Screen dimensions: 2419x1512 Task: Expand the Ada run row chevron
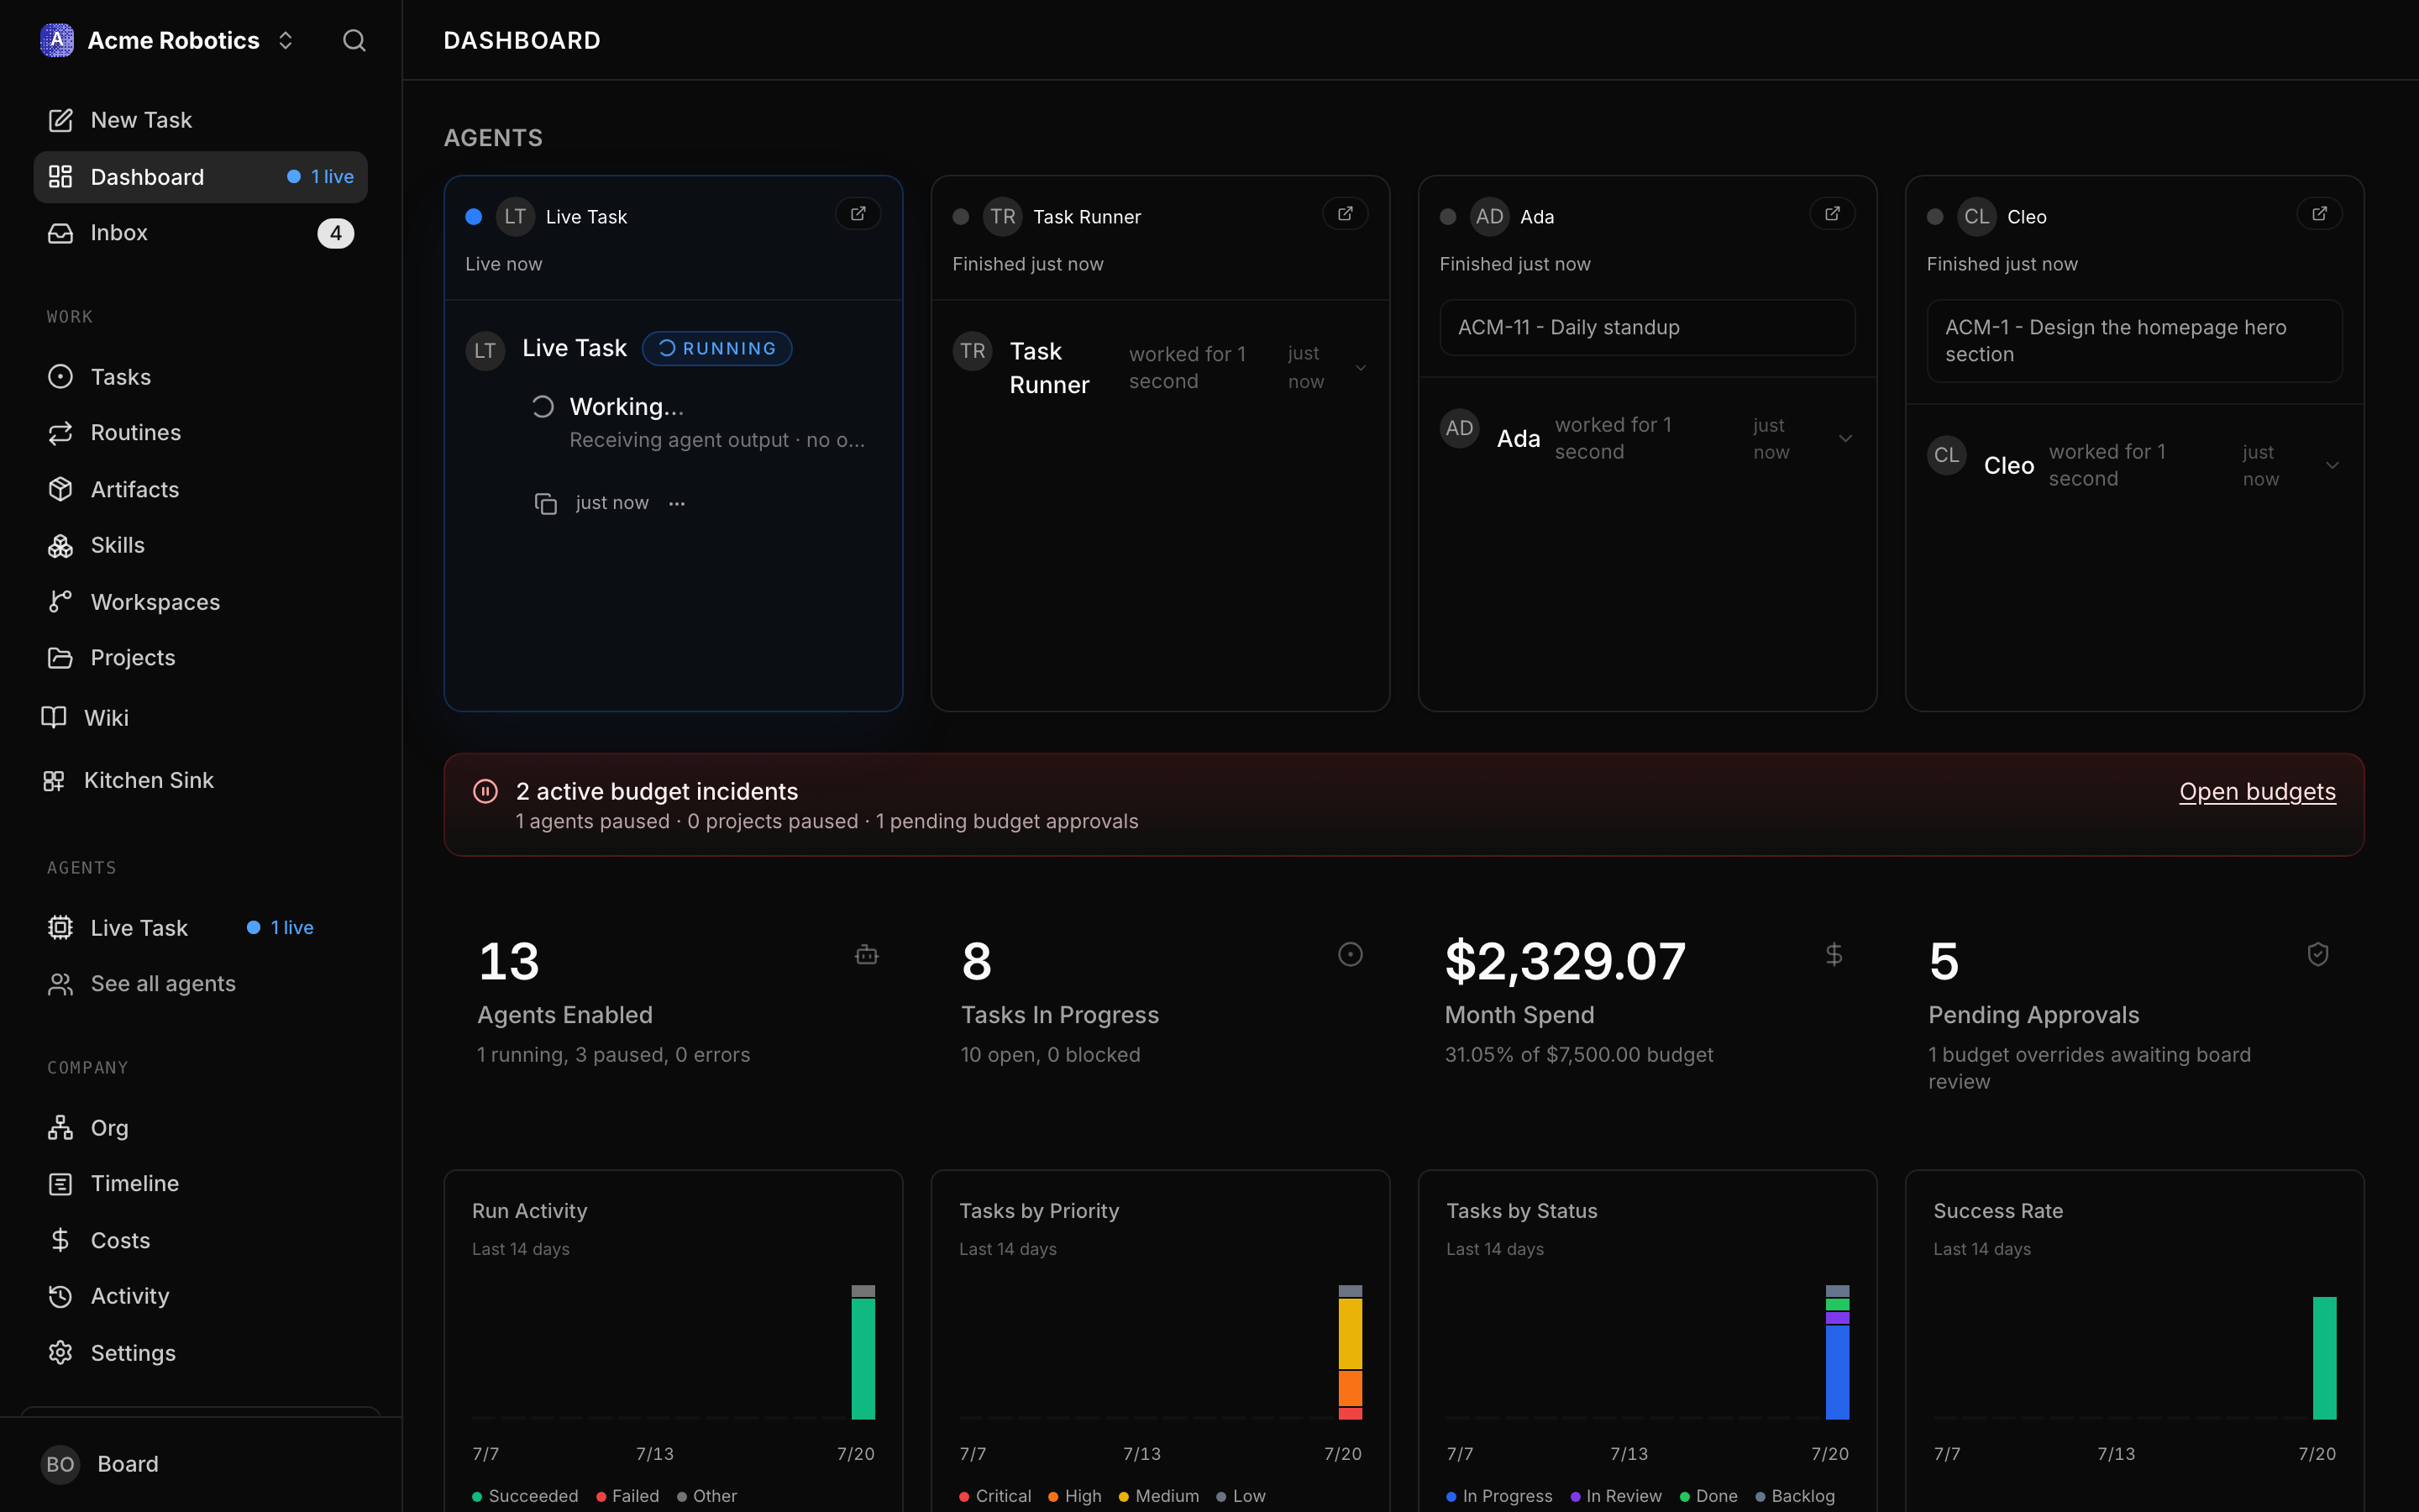[1845, 438]
